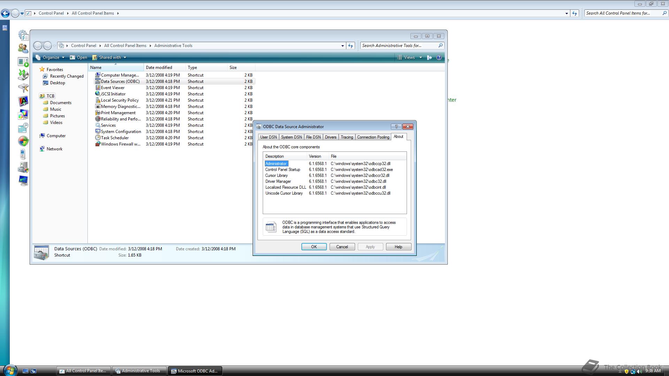Click the Event Viewer file icon
The image size is (669, 376).
click(98, 88)
